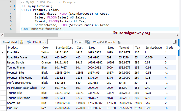Image resolution: width=181 pixels, height=111 pixels.
Task: Click the Color column header
Action: click(46, 48)
